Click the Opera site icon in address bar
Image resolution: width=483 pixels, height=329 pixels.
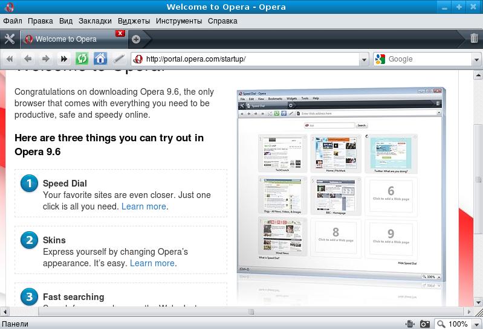click(138, 59)
